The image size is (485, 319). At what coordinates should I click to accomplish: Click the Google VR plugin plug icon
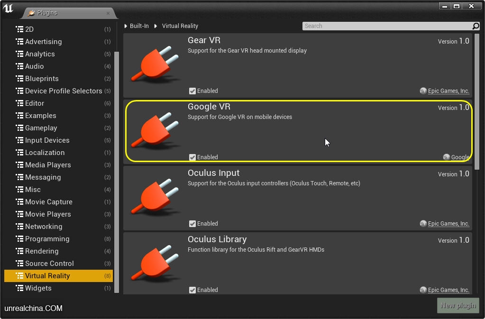coord(155,131)
